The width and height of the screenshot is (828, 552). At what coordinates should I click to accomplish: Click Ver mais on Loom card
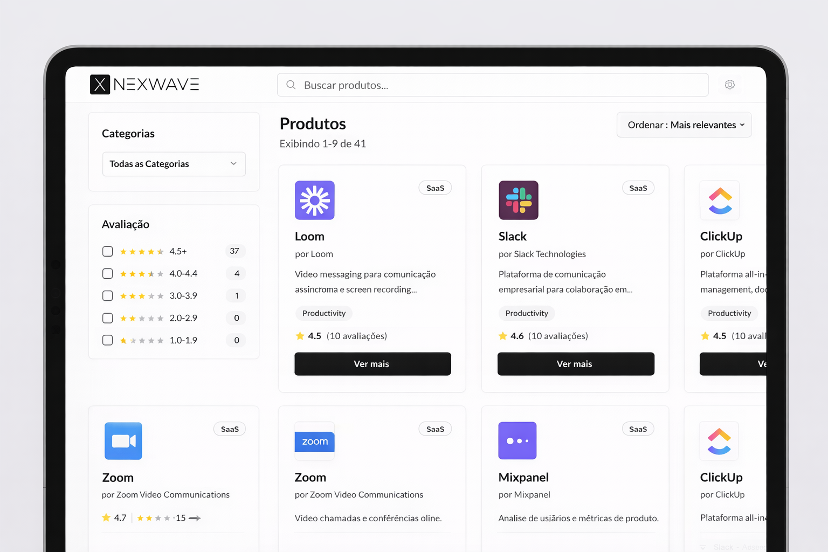click(x=372, y=364)
